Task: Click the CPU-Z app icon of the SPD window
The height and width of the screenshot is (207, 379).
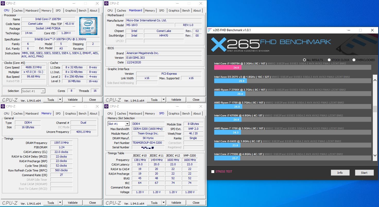Action: (106, 106)
